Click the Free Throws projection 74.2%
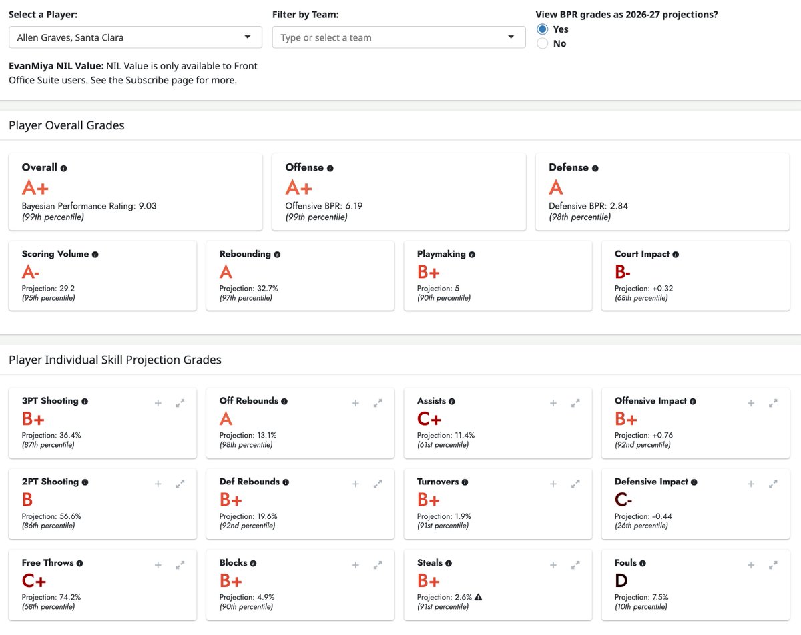Image resolution: width=801 pixels, height=635 pixels. pyautogui.click(x=51, y=597)
